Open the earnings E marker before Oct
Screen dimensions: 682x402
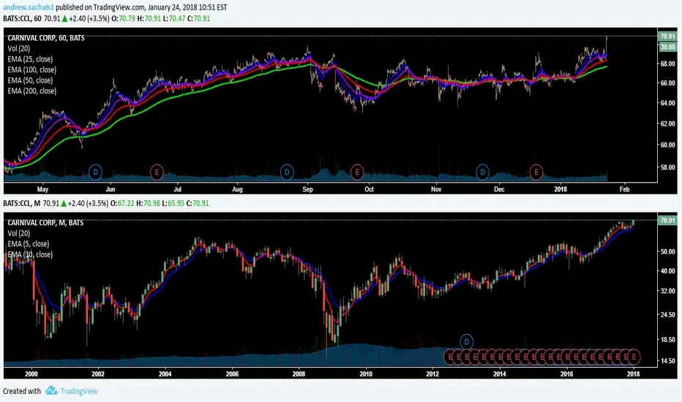(x=356, y=172)
